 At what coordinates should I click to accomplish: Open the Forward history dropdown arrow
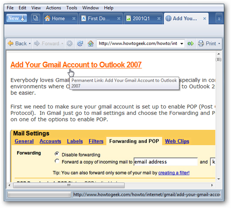[62, 44]
